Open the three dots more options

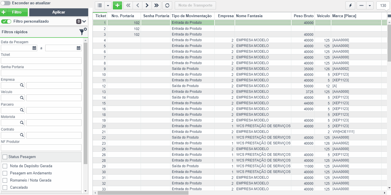[x=361, y=5]
